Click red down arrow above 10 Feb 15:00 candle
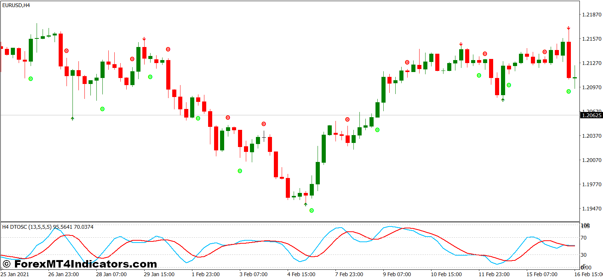This screenshot has width=603, height=278. (461, 44)
